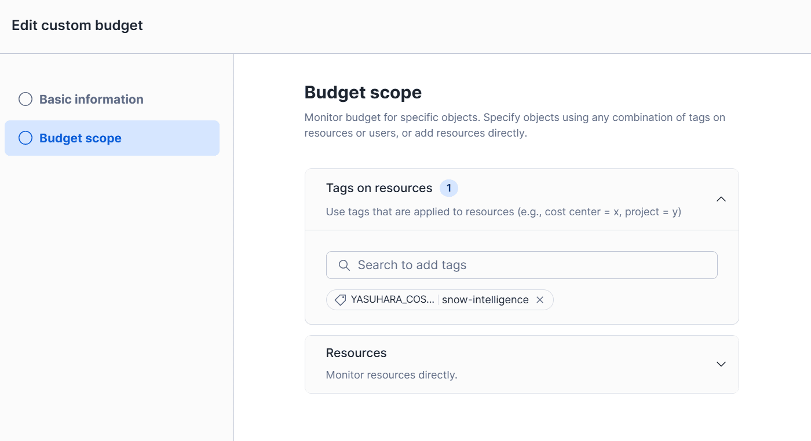Click the snow-intelligence tag value
The height and width of the screenshot is (441, 811).
pyautogui.click(x=485, y=300)
